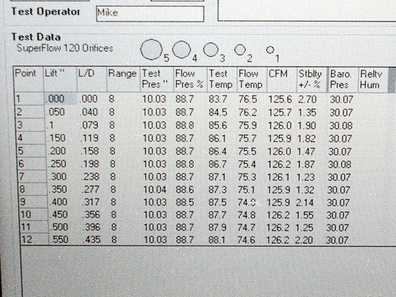Select row header for point 12
The height and width of the screenshot is (297, 396).
[28, 239]
